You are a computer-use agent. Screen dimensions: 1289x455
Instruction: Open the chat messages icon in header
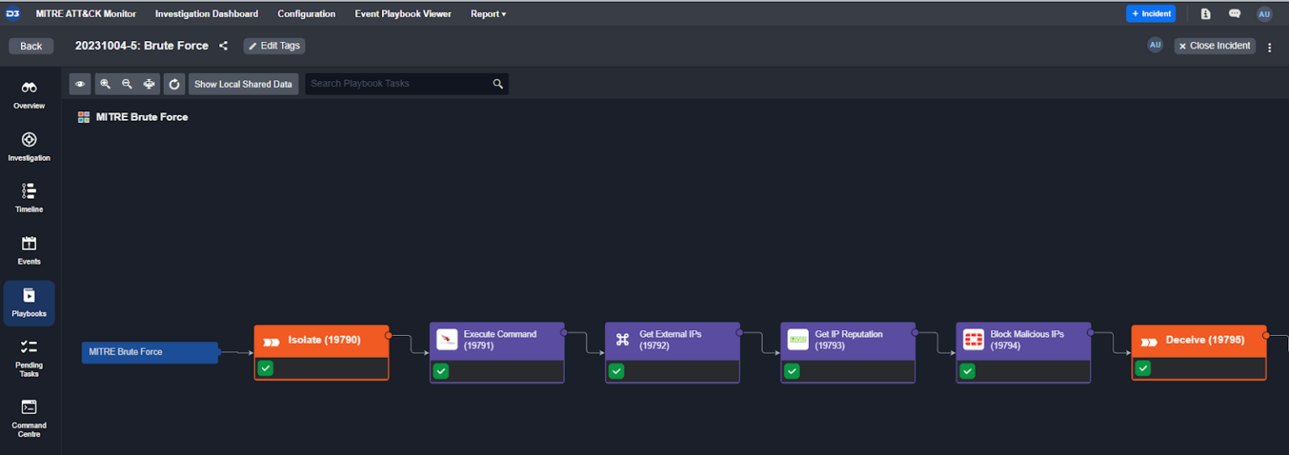(1234, 13)
